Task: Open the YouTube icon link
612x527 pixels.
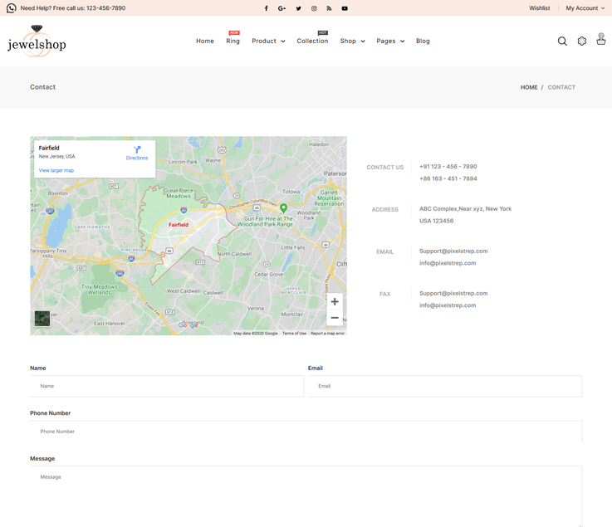Action: (345, 8)
